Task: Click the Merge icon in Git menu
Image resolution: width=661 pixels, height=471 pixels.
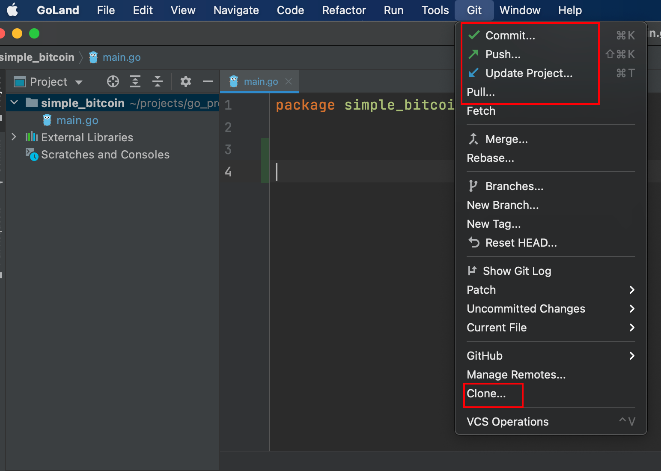Action: (x=473, y=139)
